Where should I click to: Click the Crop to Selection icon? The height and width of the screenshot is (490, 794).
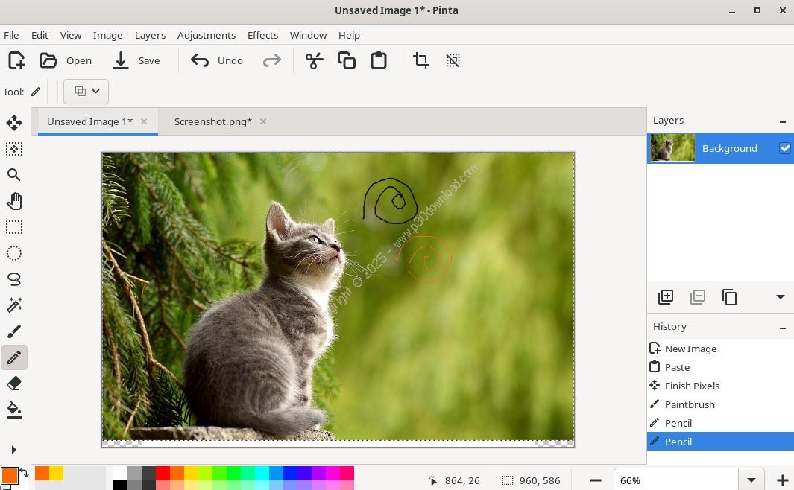coord(421,60)
